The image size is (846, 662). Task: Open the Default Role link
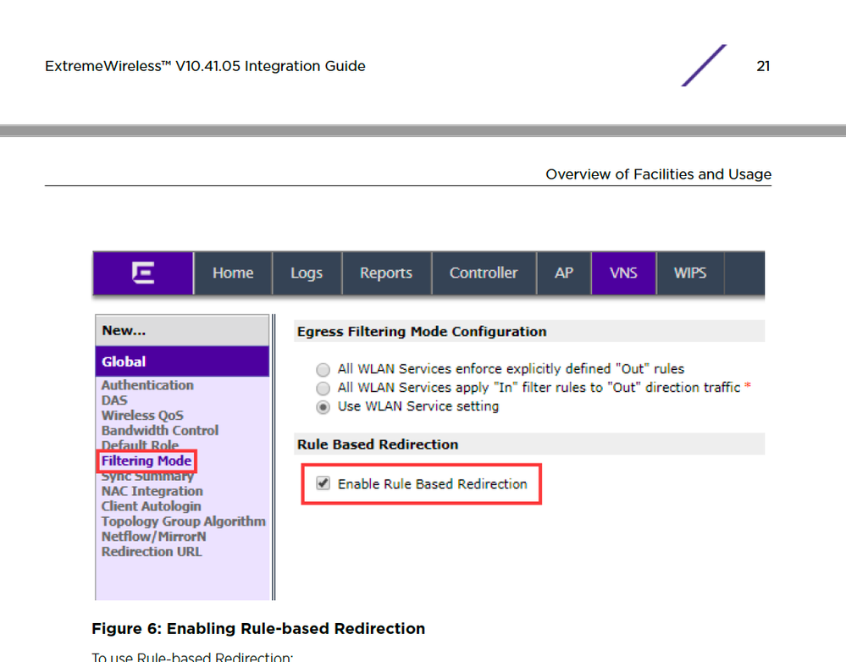coord(140,444)
